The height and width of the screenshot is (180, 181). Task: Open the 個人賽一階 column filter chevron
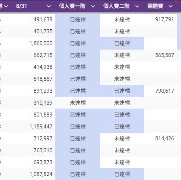click(93, 6)
